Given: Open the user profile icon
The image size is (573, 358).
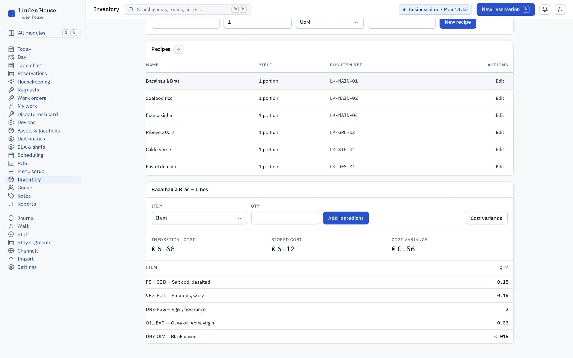Looking at the screenshot, I should point(560,9).
